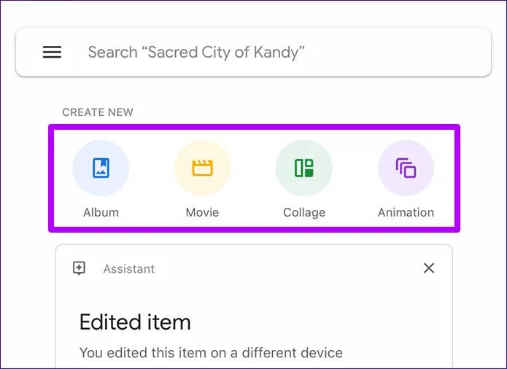This screenshot has height=369, width=507.
Task: Click the Collage layout icon
Action: tap(304, 168)
